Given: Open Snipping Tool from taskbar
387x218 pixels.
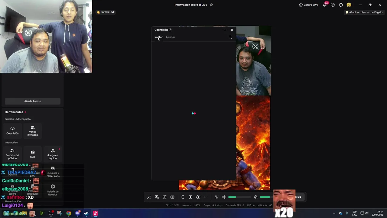Looking at the screenshot, I should coord(60,213).
